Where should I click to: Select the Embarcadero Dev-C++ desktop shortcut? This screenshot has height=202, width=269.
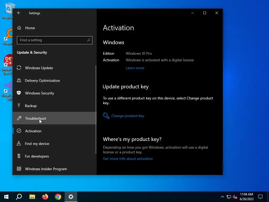coord(7,65)
